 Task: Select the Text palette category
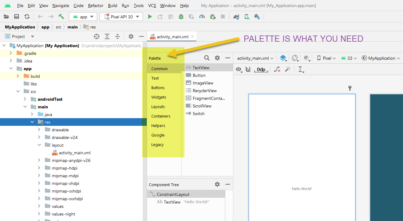click(155, 78)
